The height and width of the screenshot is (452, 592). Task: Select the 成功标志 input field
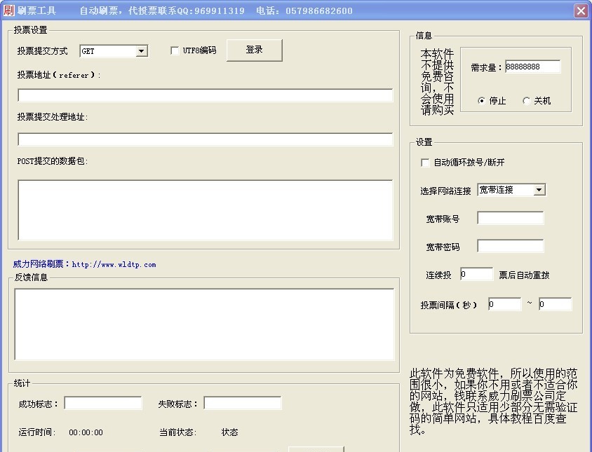[x=103, y=403]
